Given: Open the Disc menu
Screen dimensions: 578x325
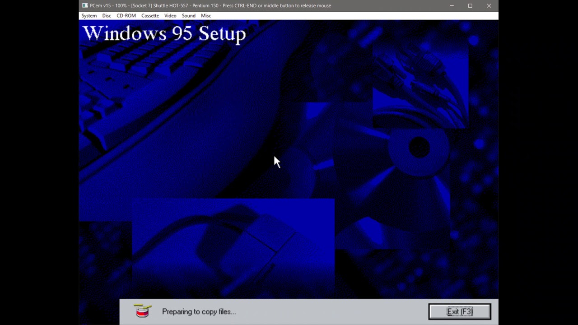Looking at the screenshot, I should coord(107,15).
